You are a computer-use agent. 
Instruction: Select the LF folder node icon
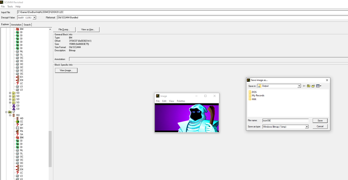10,112
